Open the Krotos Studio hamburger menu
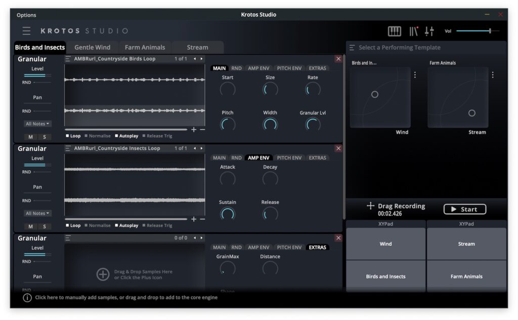This screenshot has width=518, height=320. 26,31
